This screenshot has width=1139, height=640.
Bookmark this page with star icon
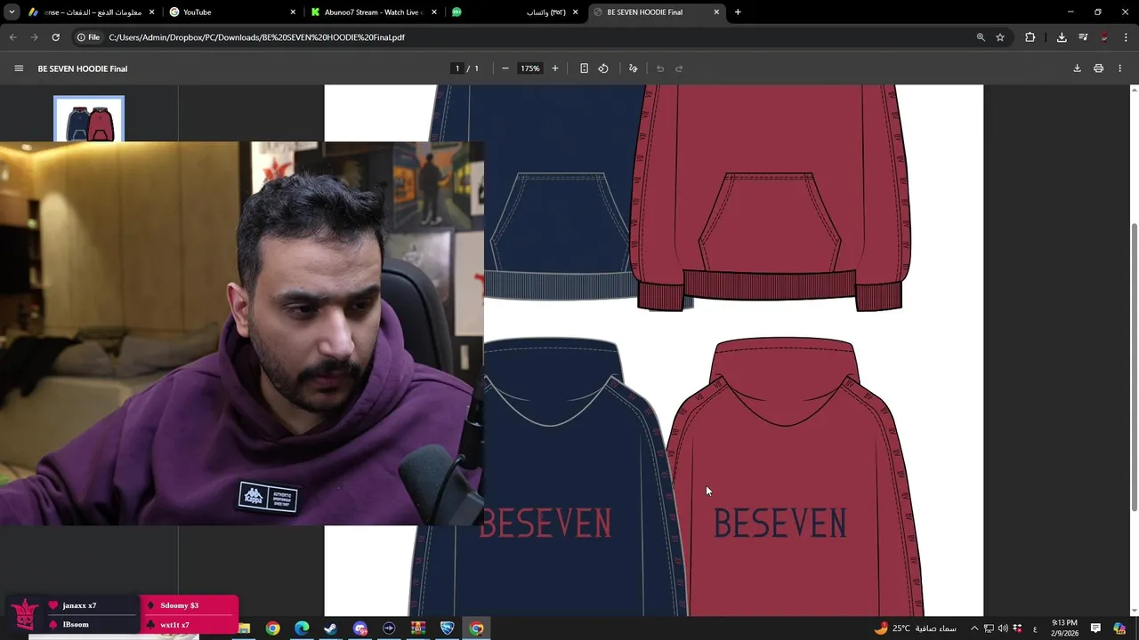coord(1000,37)
